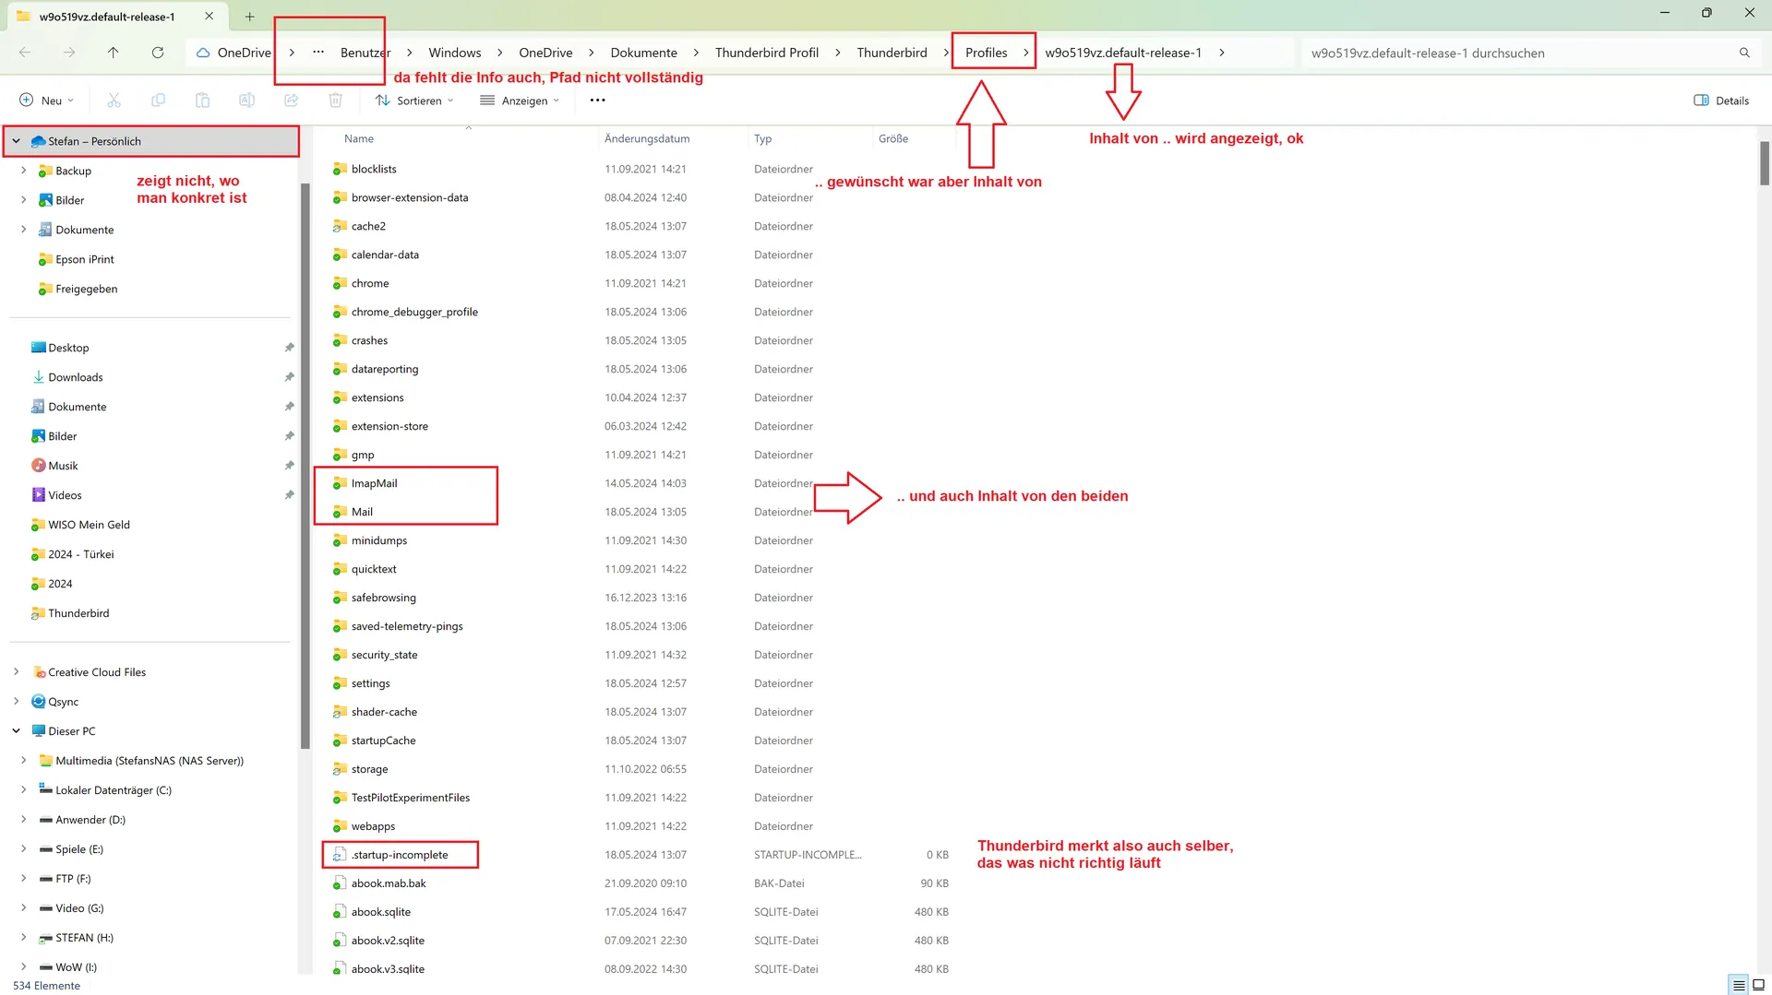Click Thunderbird segment in breadcrumb

[892, 53]
